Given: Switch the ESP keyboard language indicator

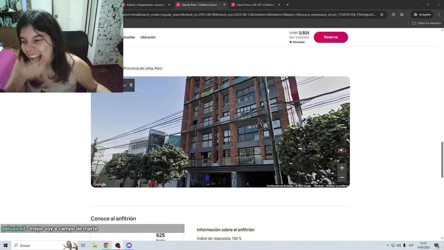Looking at the screenshot, I should coord(411,245).
